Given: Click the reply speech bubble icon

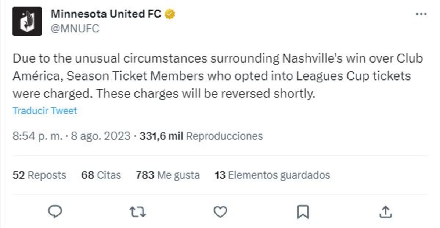Looking at the screenshot, I should (x=55, y=212).
